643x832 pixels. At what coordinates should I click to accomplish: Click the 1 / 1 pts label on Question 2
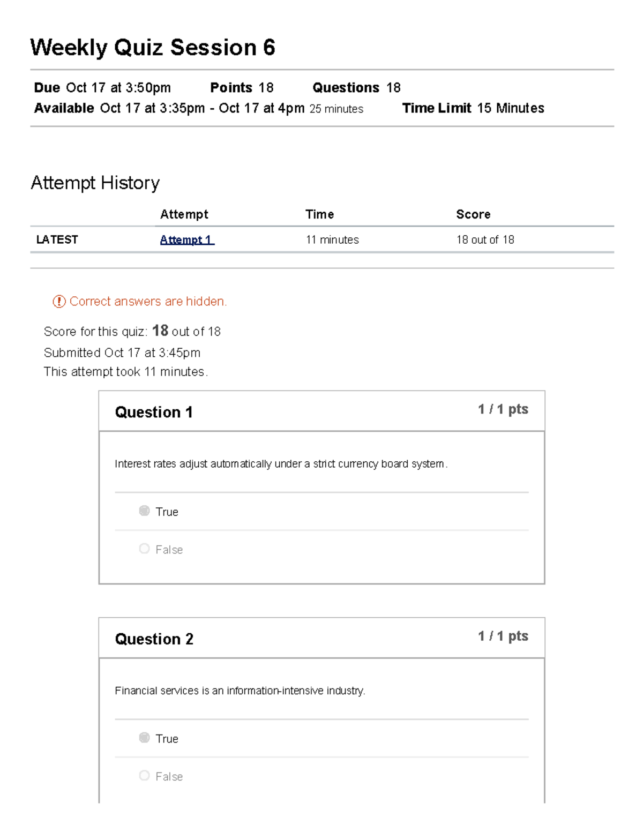click(x=502, y=636)
